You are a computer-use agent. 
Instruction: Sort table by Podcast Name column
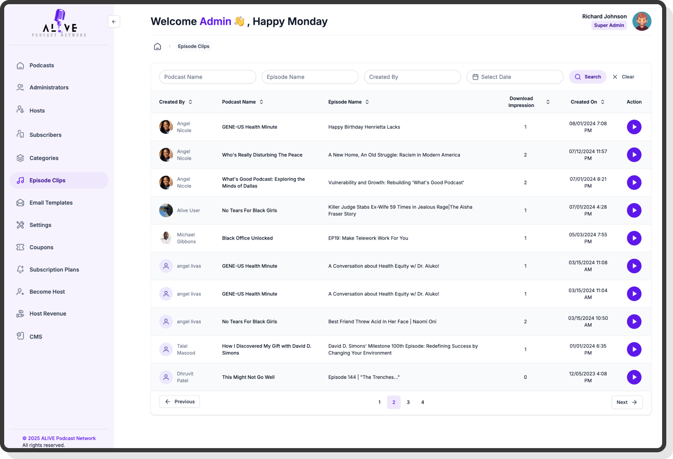261,102
